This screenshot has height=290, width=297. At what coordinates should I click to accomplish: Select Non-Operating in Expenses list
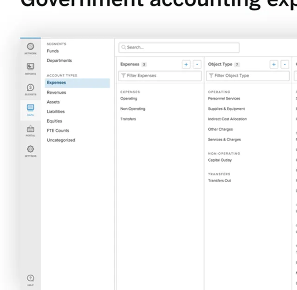coord(133,109)
